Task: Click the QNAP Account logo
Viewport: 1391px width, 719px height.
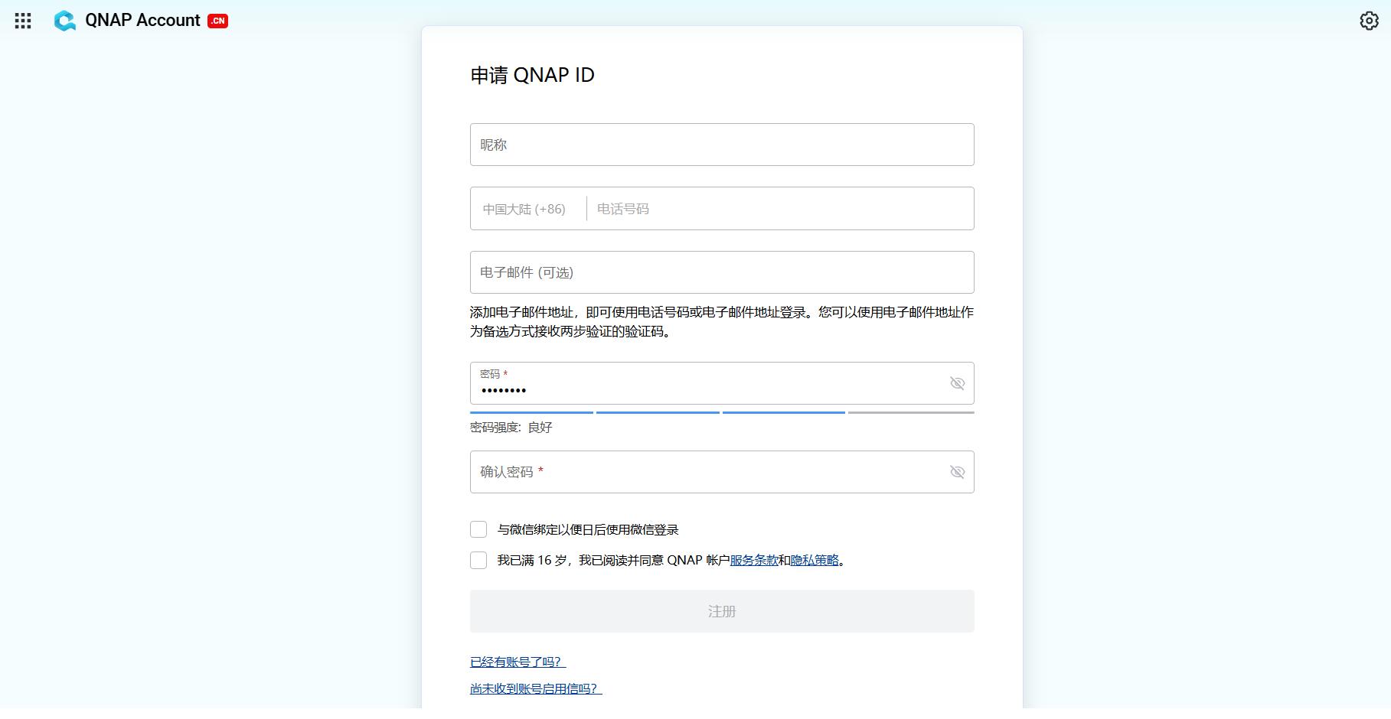Action: click(128, 21)
